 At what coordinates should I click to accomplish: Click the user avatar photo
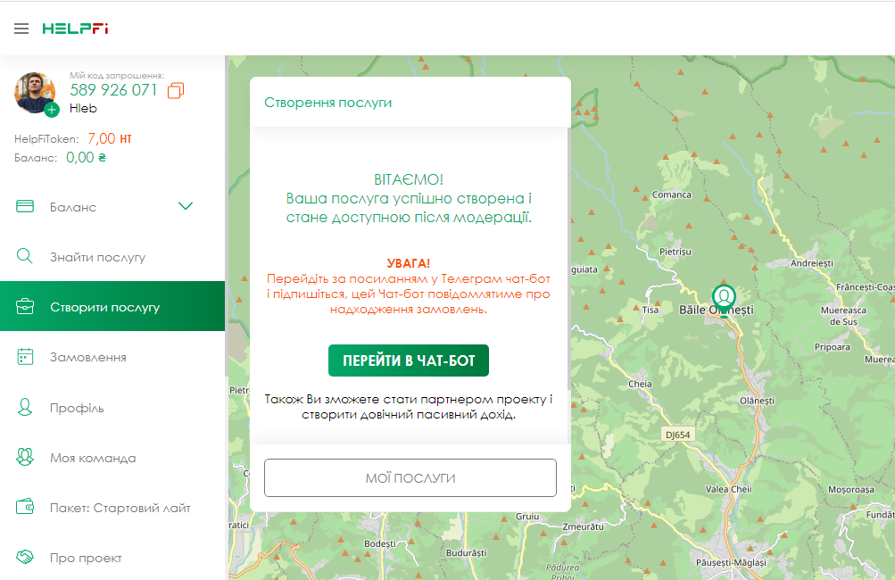[34, 91]
